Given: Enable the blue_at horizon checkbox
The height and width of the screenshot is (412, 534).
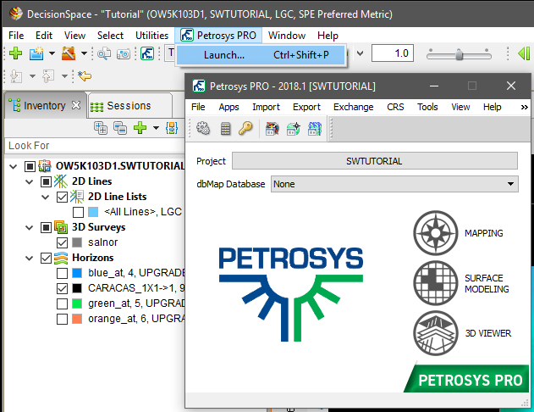Looking at the screenshot, I should 63,273.
